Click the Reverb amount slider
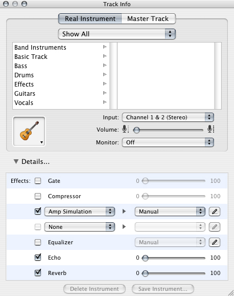This screenshot has width=234, height=296. (x=173, y=273)
